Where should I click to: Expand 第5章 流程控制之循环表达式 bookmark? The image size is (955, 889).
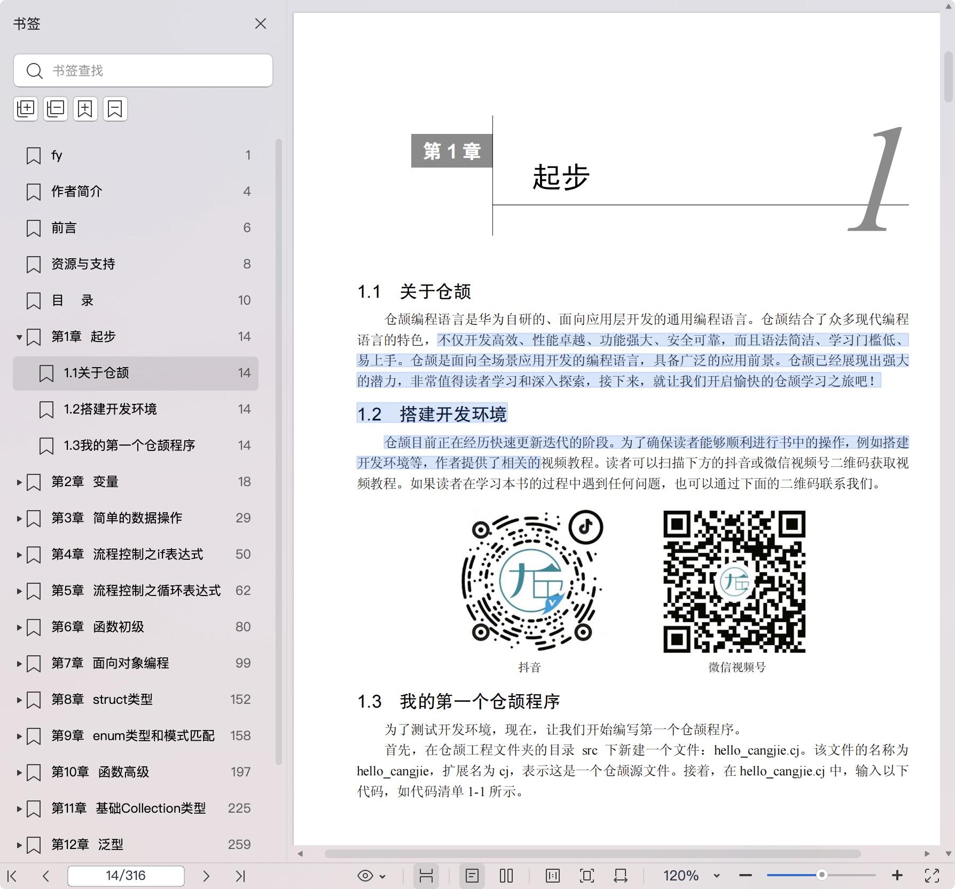pos(19,591)
